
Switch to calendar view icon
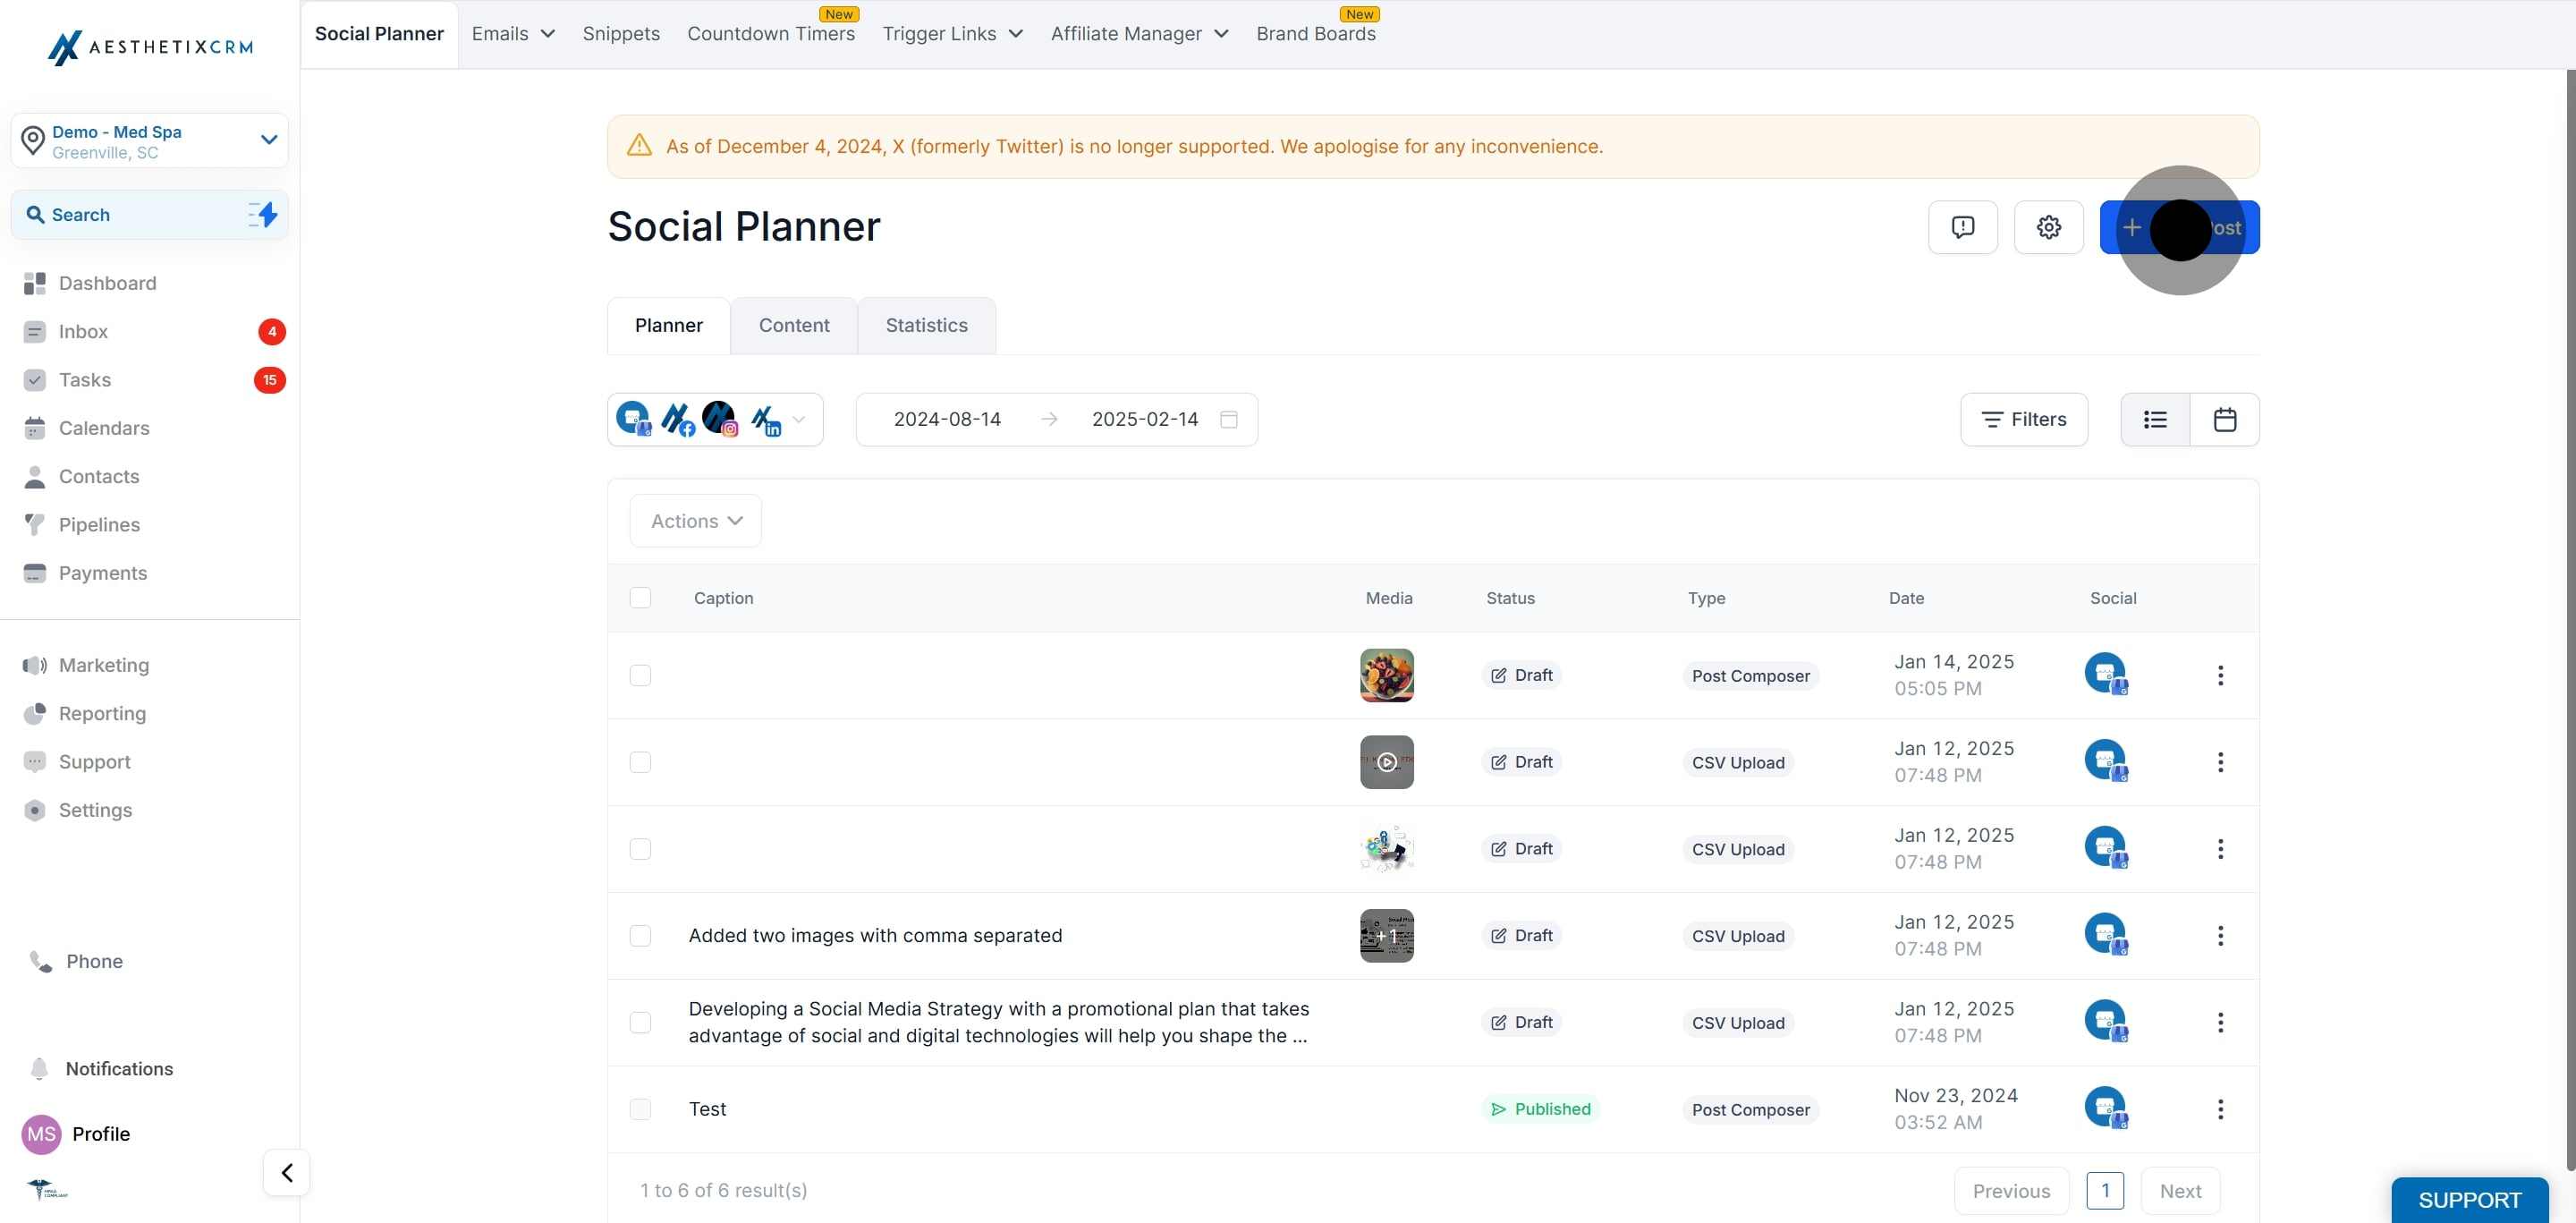point(2224,419)
